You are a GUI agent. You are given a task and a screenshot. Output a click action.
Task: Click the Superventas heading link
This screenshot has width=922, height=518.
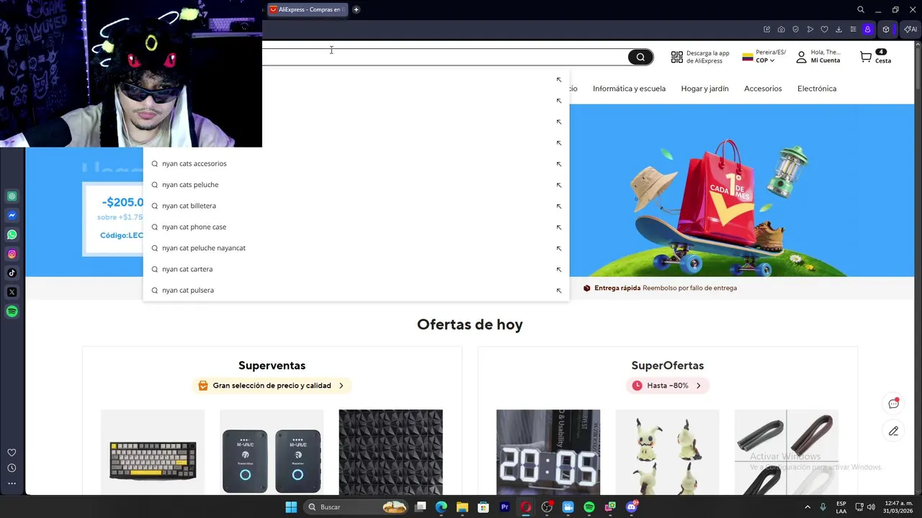coord(272,365)
